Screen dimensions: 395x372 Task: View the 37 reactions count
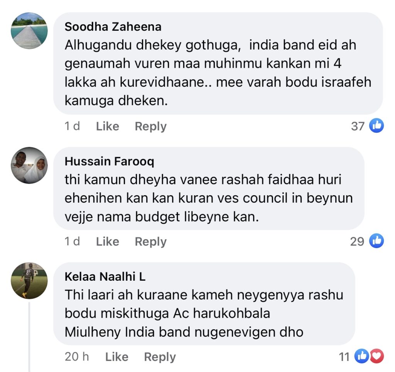tap(358, 126)
